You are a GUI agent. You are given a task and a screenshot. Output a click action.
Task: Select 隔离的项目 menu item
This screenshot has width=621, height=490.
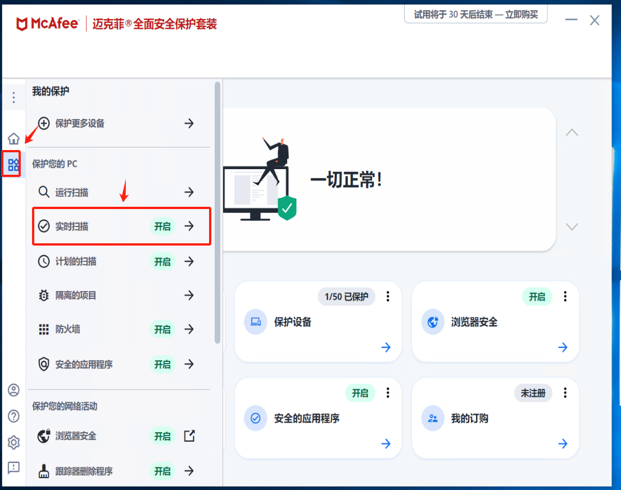[120, 295]
